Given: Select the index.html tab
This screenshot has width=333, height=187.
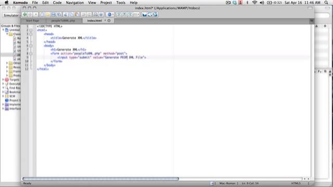Looking at the screenshot, I should (95, 21).
